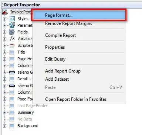Click the Detail 1 band icon

coord(12,79)
